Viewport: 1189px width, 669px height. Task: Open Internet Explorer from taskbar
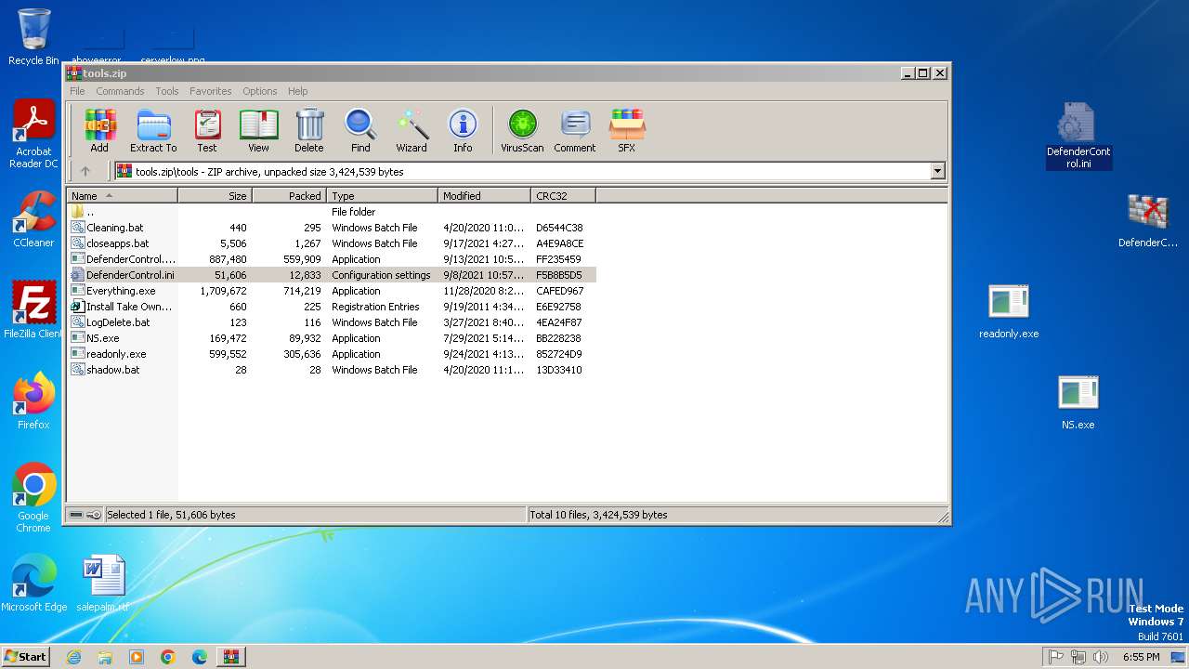pyautogui.click(x=73, y=657)
